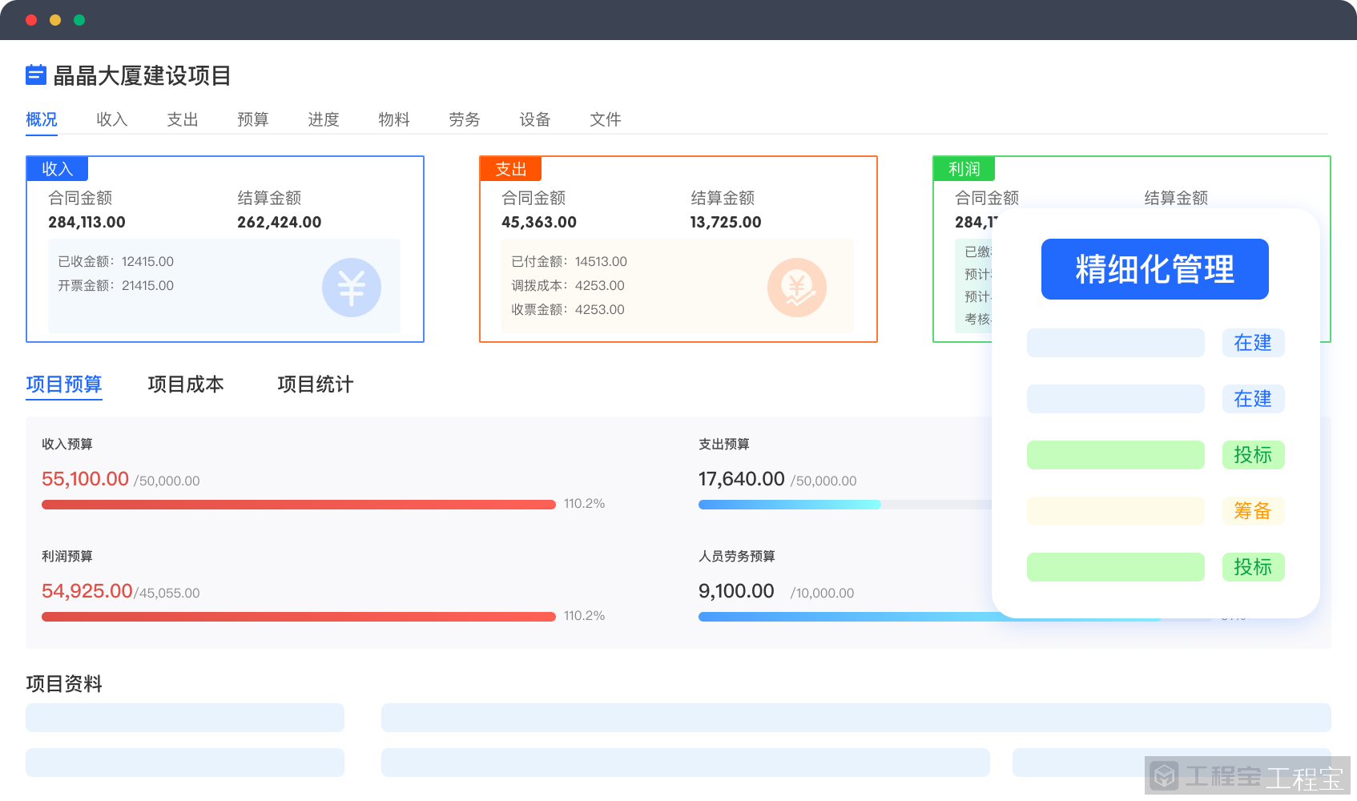Switch to the 设备 tab
Viewport: 1357px width, 801px height.
535,119
